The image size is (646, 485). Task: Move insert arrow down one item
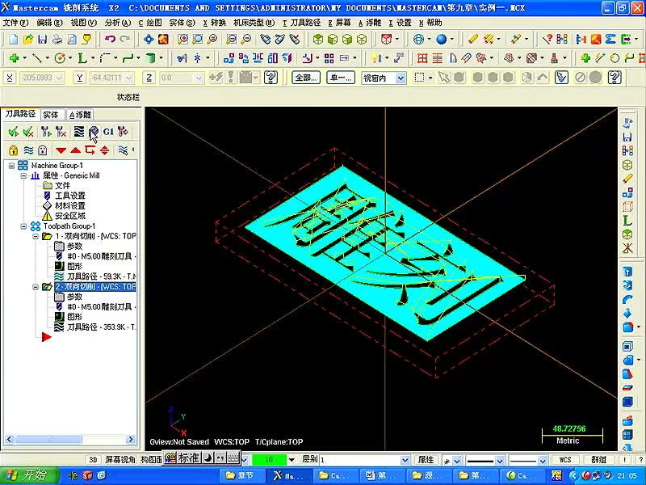61,150
